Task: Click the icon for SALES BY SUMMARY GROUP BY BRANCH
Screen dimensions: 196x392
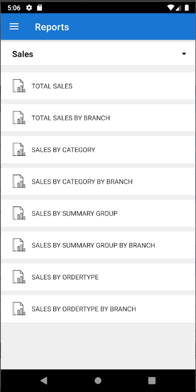Action: pos(19,245)
